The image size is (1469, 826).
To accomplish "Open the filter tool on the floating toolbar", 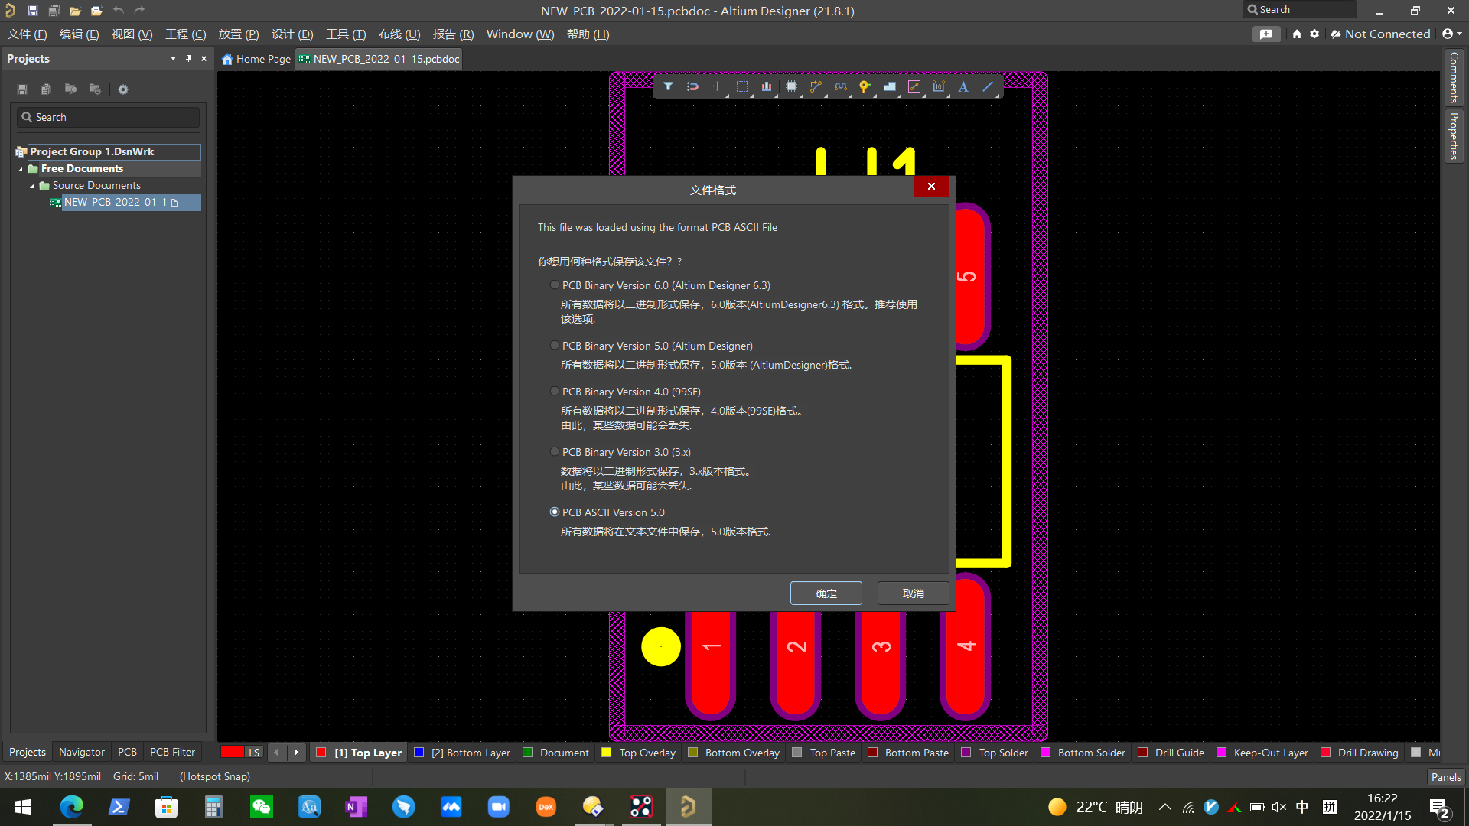I will [x=668, y=86].
